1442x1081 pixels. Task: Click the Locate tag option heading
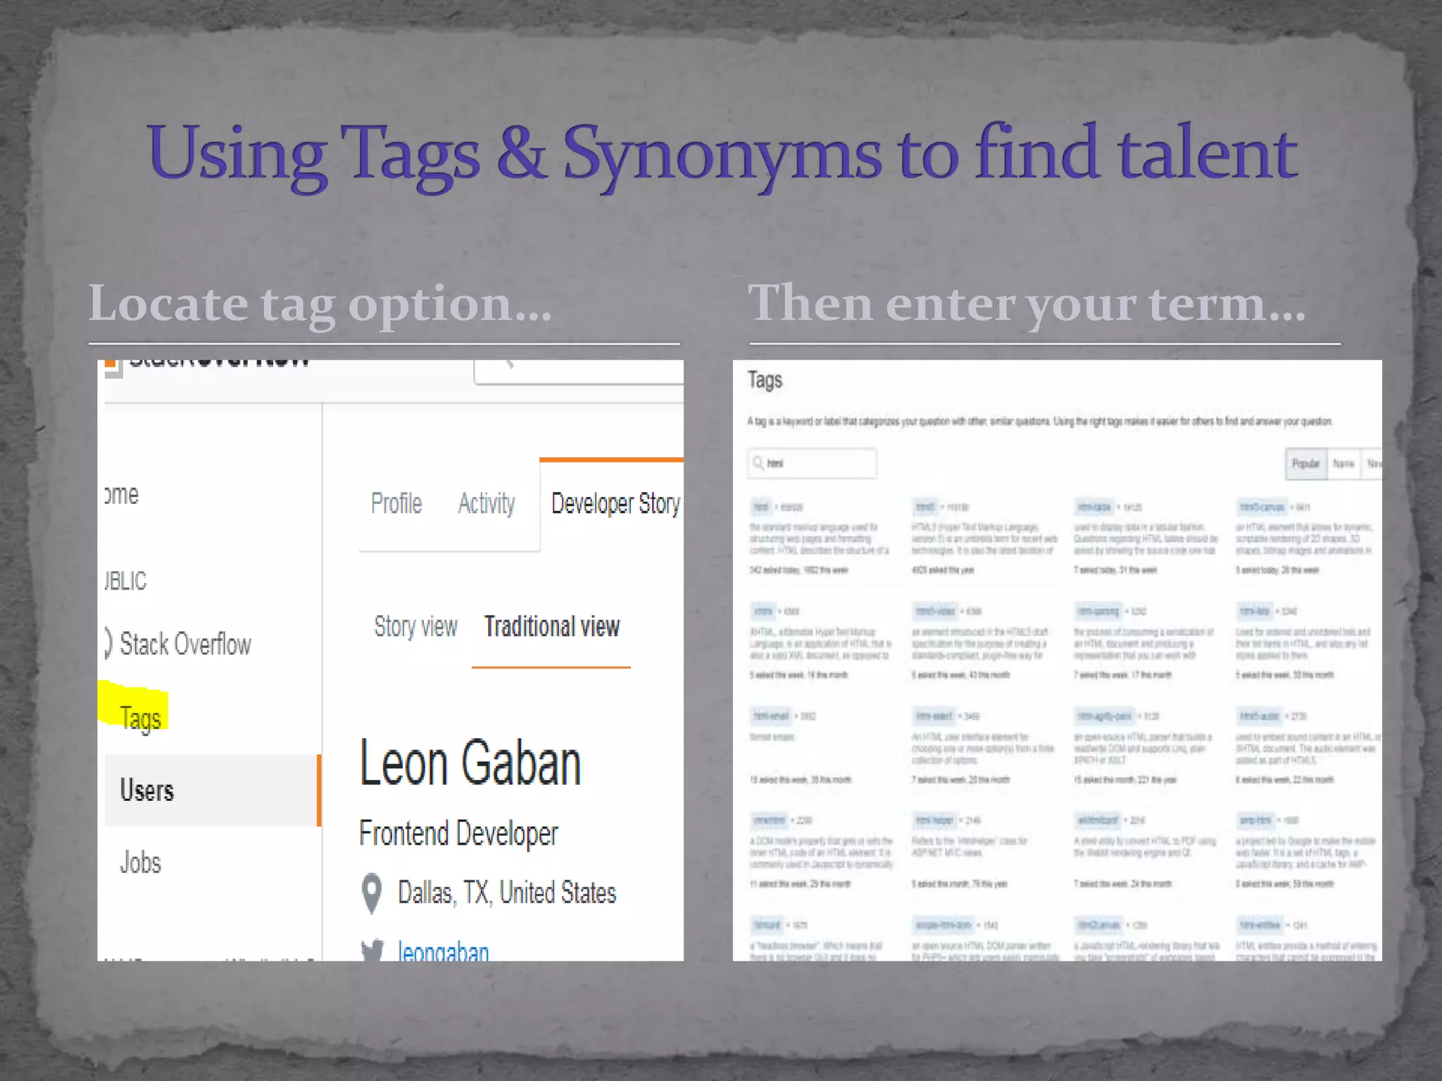tap(320, 304)
